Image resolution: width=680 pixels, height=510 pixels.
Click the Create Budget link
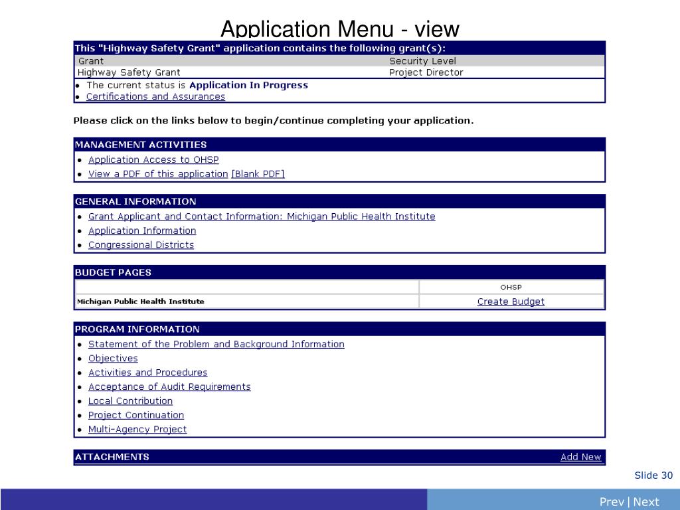pyautogui.click(x=511, y=301)
